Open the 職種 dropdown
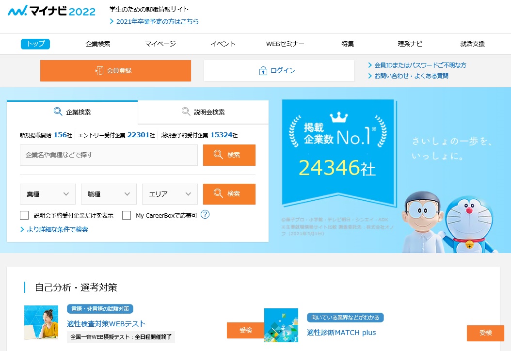Screen dimensions: 511x351 pyautogui.click(x=109, y=194)
